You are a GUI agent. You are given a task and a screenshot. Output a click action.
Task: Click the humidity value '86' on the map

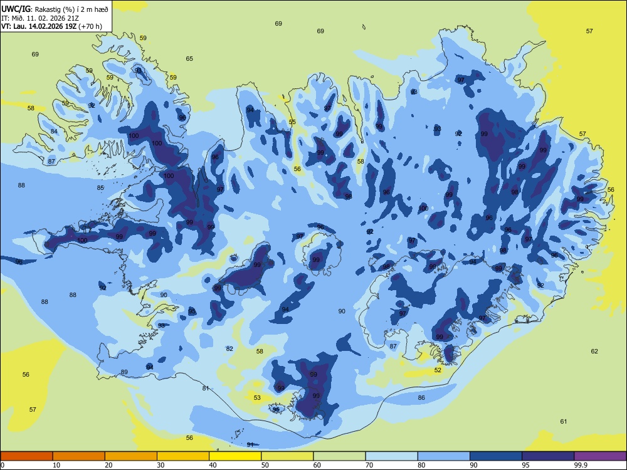point(421,398)
